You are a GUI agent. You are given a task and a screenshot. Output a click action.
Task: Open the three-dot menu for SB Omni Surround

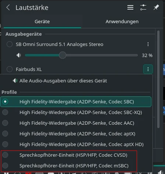(x=148, y=44)
